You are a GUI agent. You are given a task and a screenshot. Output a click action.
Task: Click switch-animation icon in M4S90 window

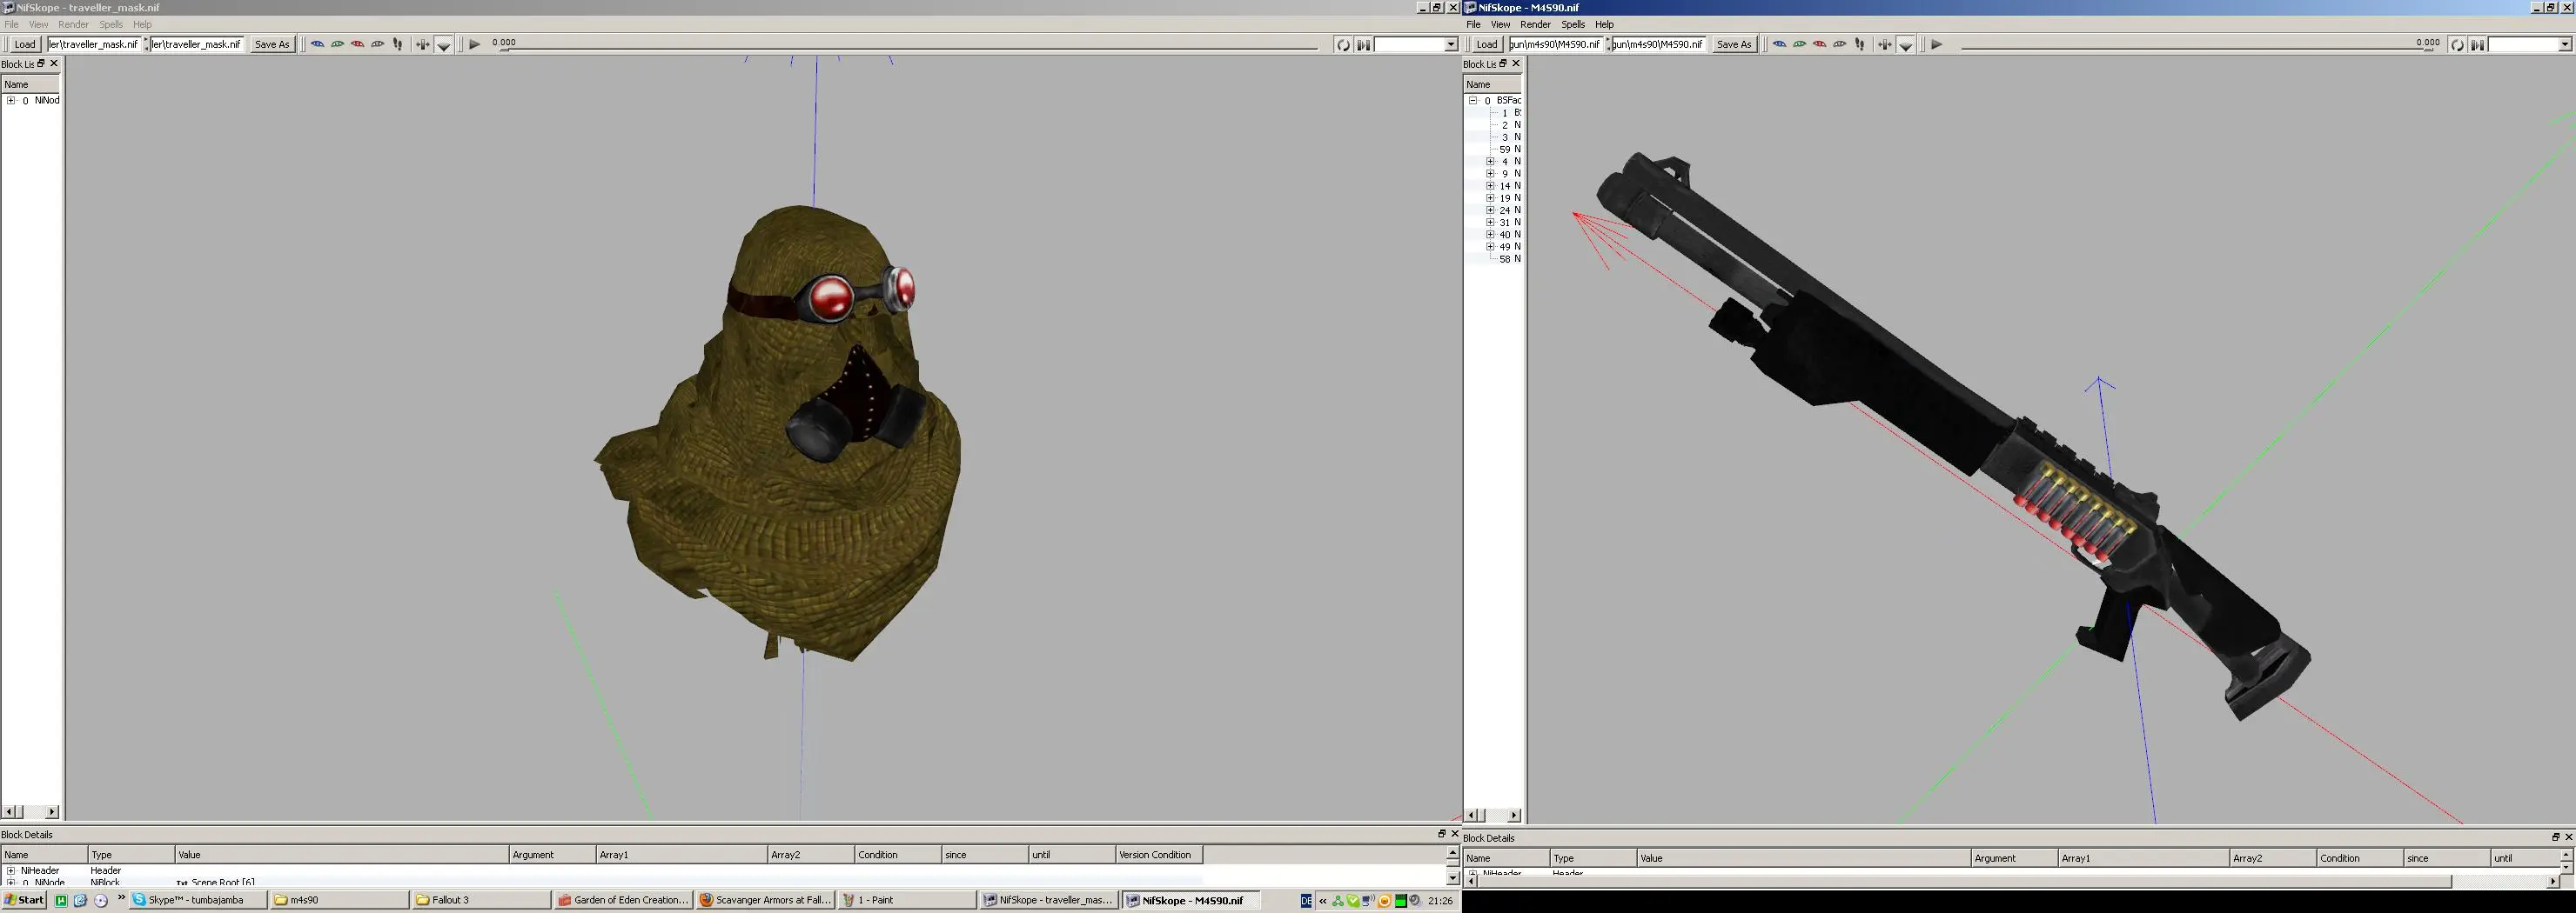tap(2477, 44)
